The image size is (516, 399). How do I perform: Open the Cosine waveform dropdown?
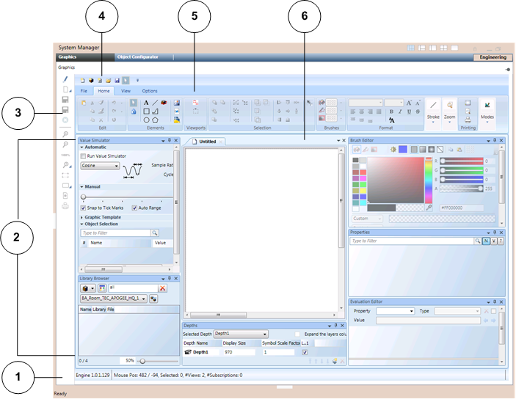click(x=117, y=166)
